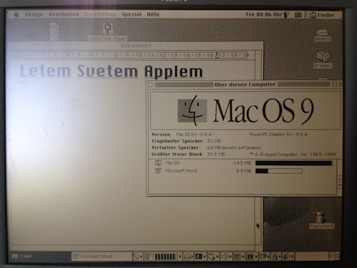The height and width of the screenshot is (268, 357).
Task: Open the greyed Darstellung menu
Action: 100,15
